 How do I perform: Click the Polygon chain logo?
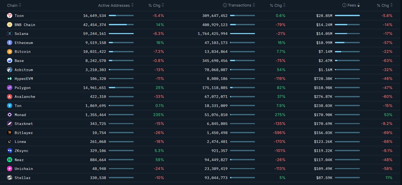pos(10,88)
